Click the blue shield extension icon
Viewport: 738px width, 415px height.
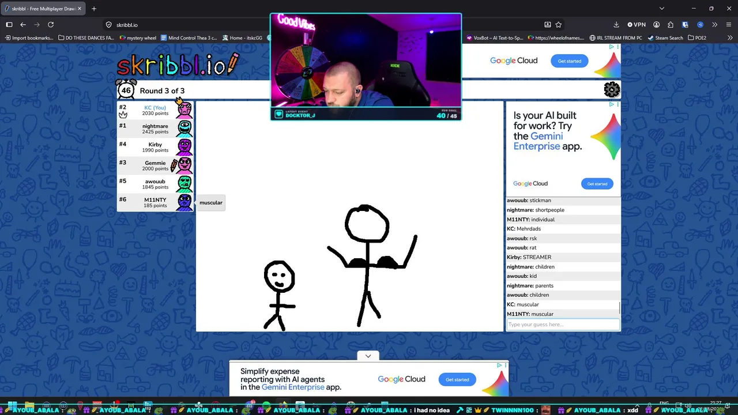pos(685,25)
